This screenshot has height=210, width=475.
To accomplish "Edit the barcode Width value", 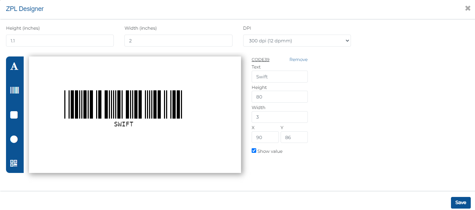I will 280,117.
